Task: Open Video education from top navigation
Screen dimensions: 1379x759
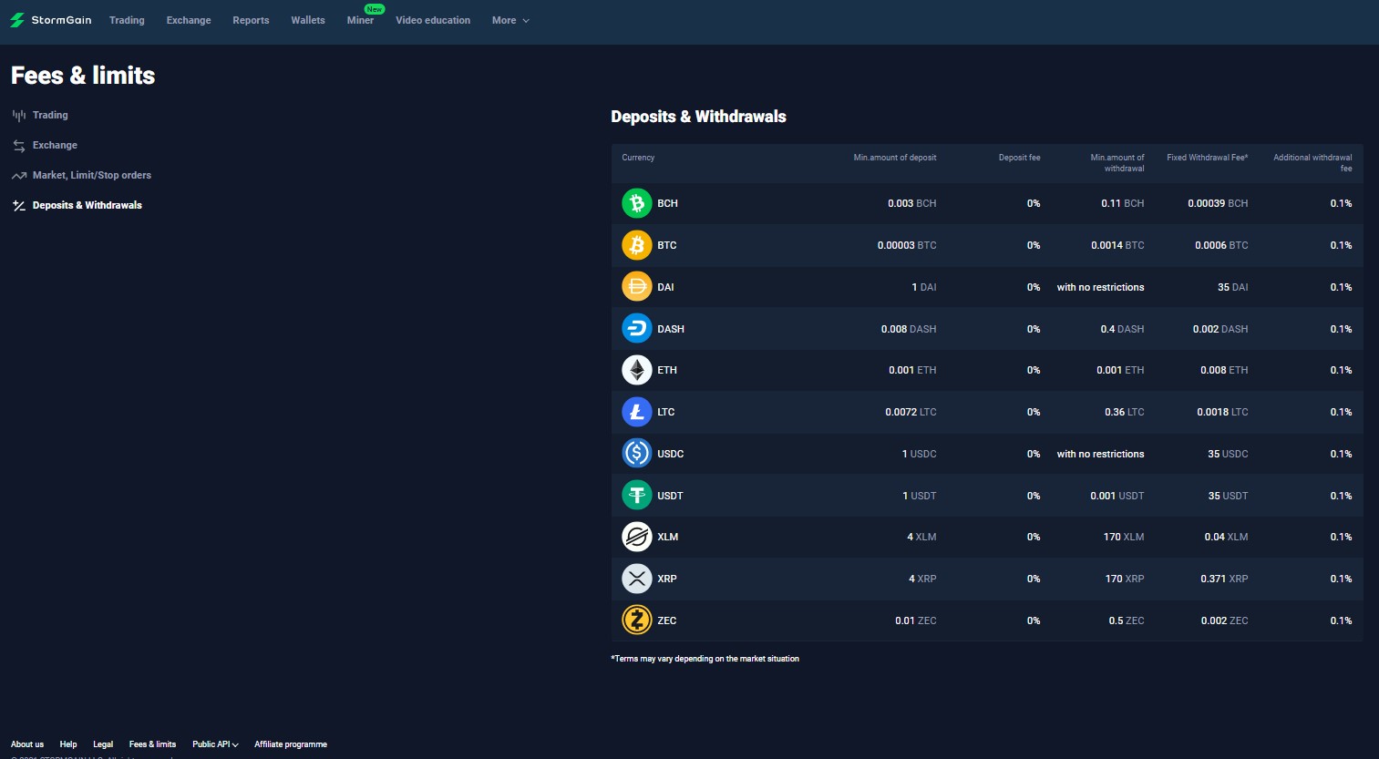Action: pos(433,20)
